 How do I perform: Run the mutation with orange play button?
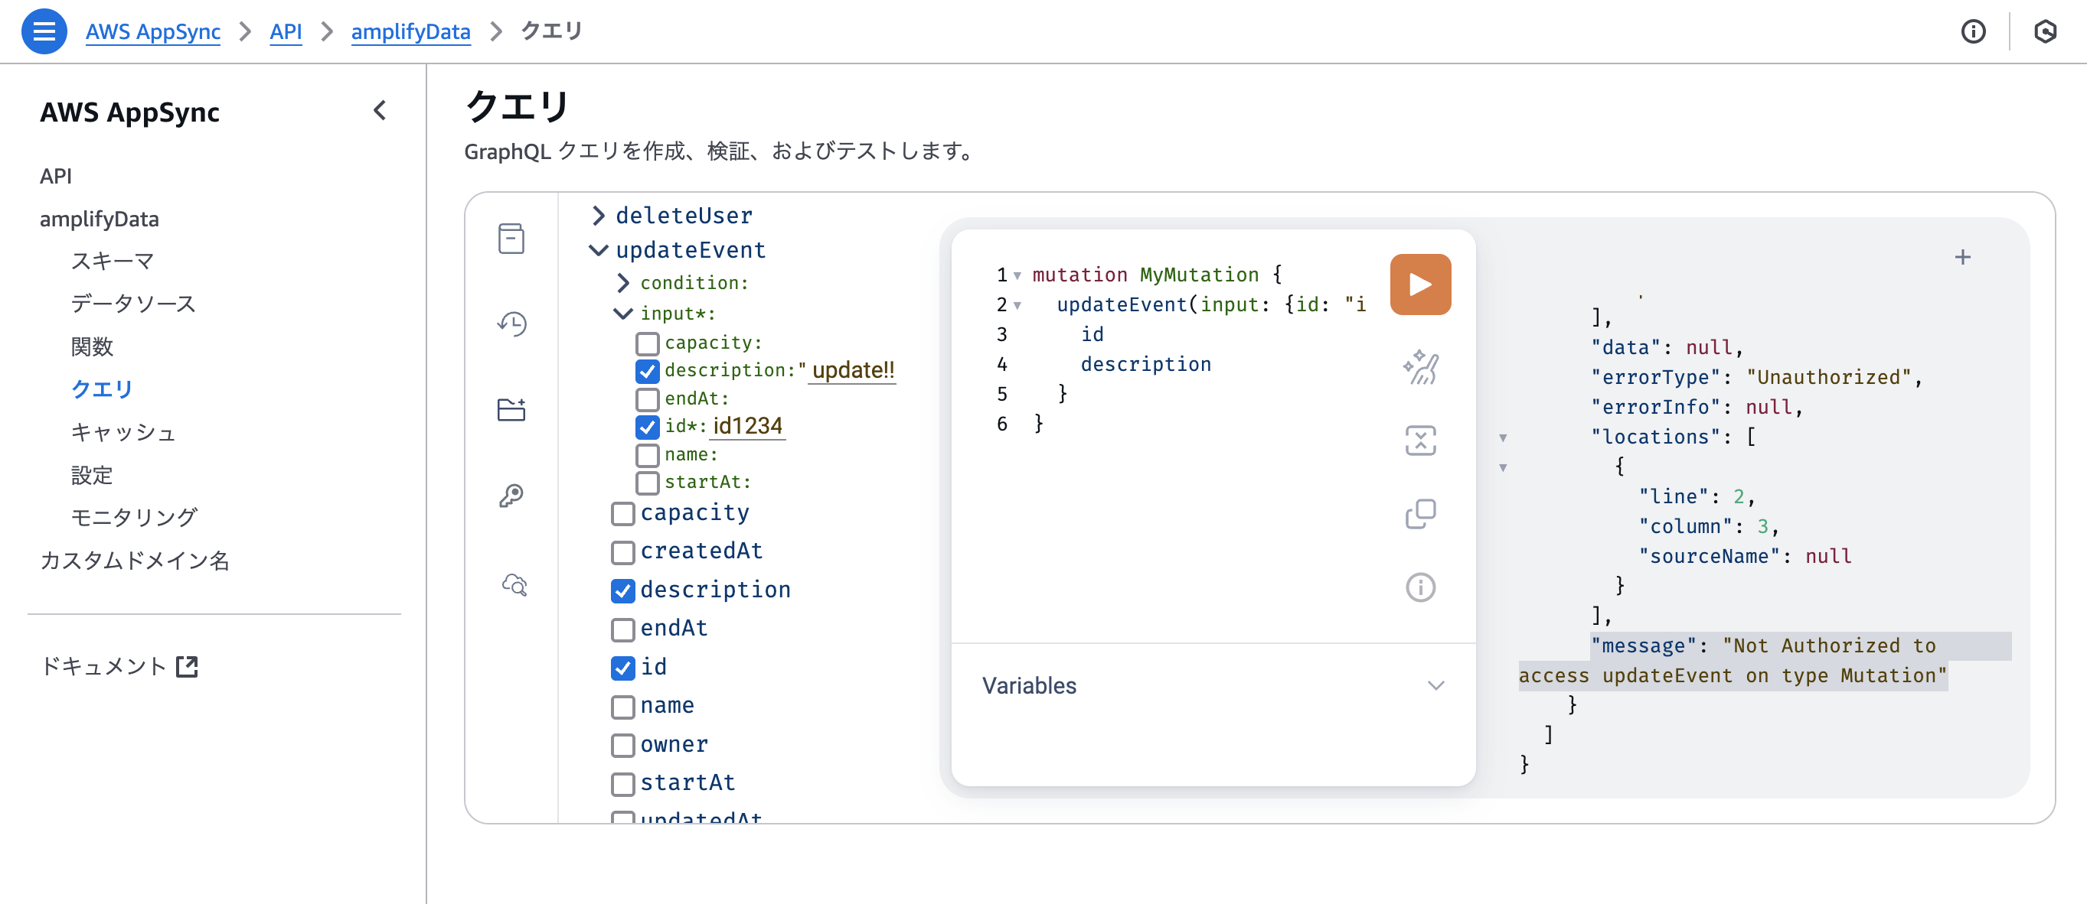coord(1419,285)
